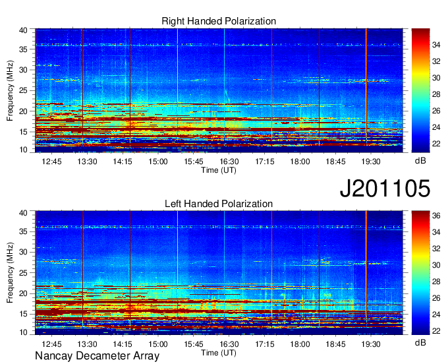Click the Right Handed Polarization plot title
Viewport: 448px width, 364px height.
(x=219, y=21)
